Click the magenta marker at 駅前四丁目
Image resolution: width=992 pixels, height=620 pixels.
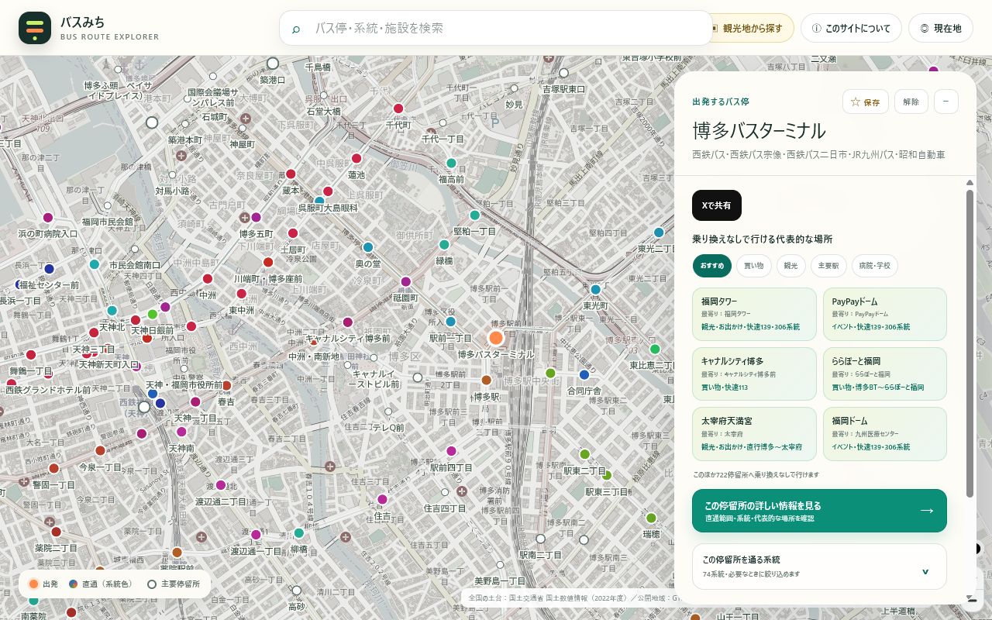tap(451, 451)
